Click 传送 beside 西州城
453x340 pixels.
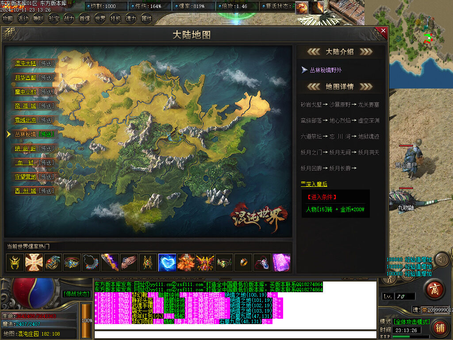tap(46, 191)
